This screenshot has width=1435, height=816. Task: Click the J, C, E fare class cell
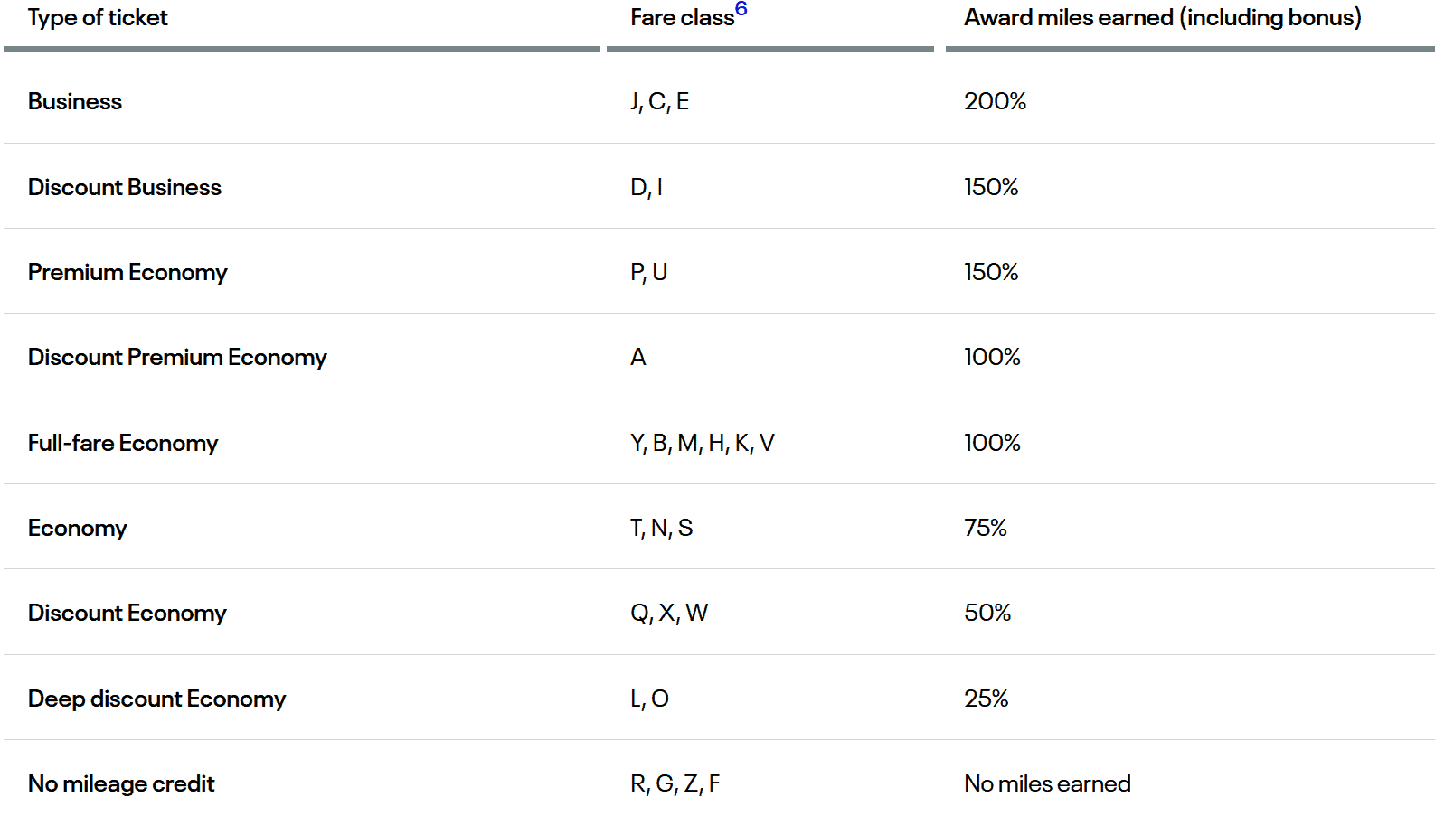coord(659,102)
